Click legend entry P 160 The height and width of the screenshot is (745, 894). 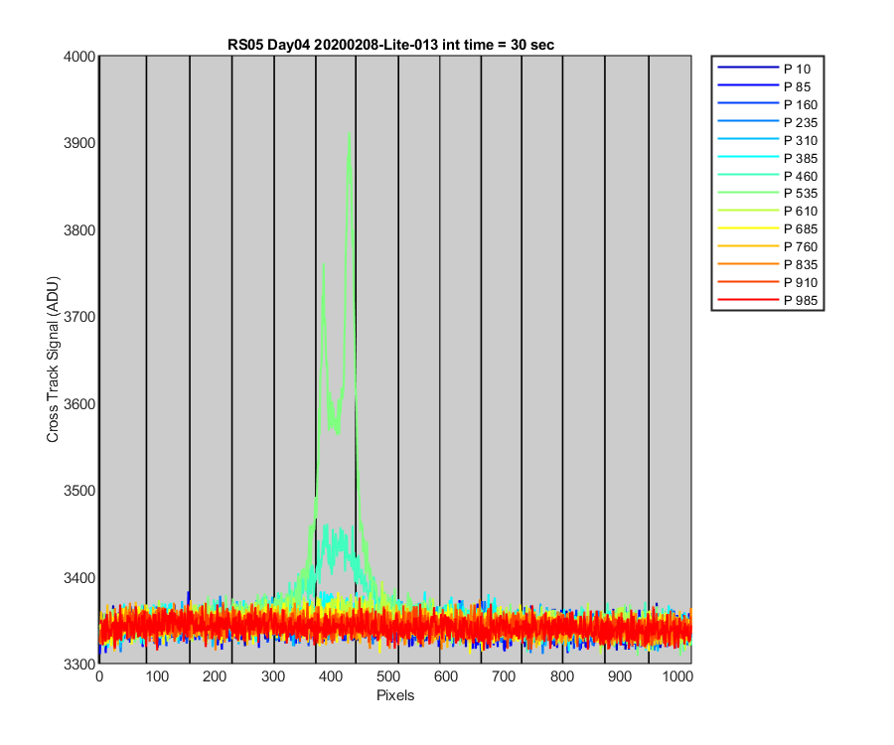(x=768, y=105)
